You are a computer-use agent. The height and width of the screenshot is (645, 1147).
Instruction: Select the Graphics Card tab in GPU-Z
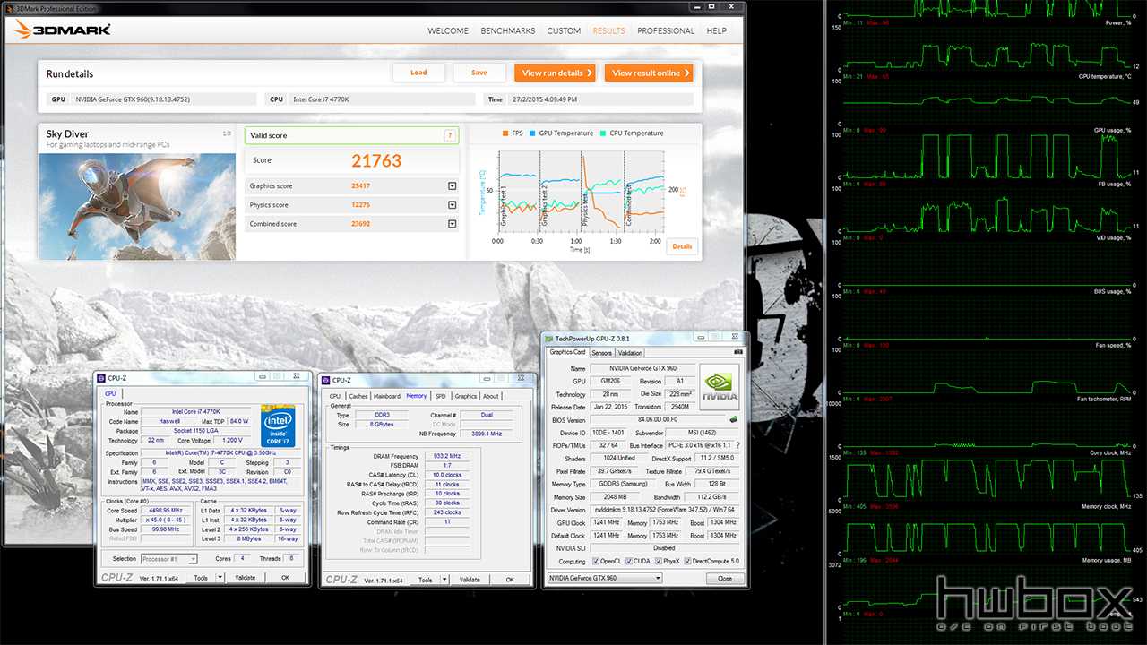pyautogui.click(x=567, y=352)
